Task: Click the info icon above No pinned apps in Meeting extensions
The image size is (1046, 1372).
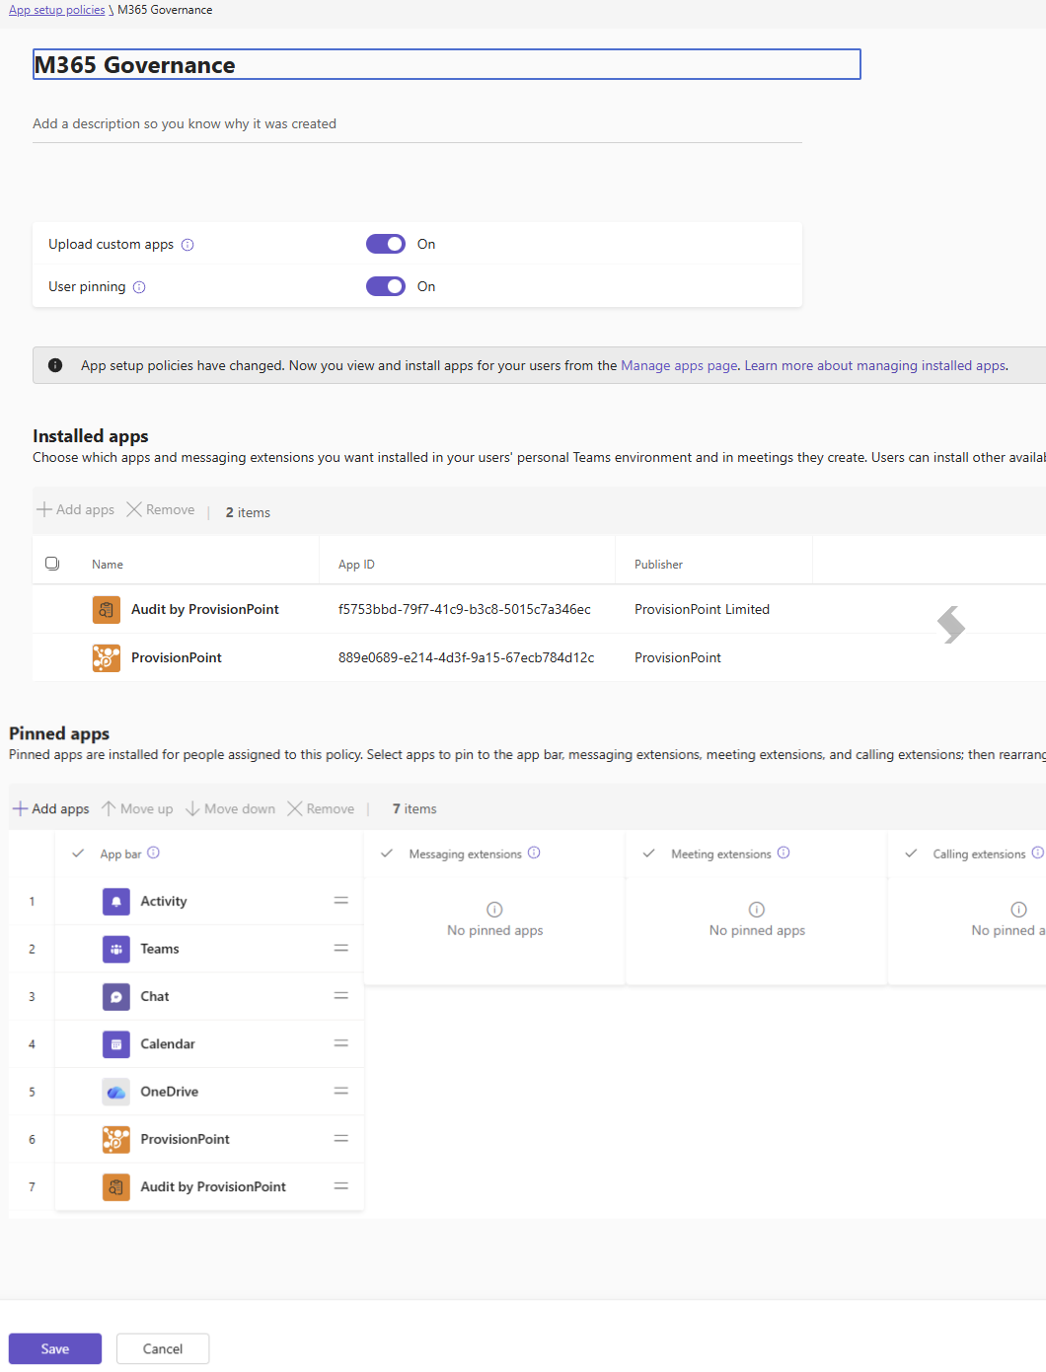Action: point(757,909)
